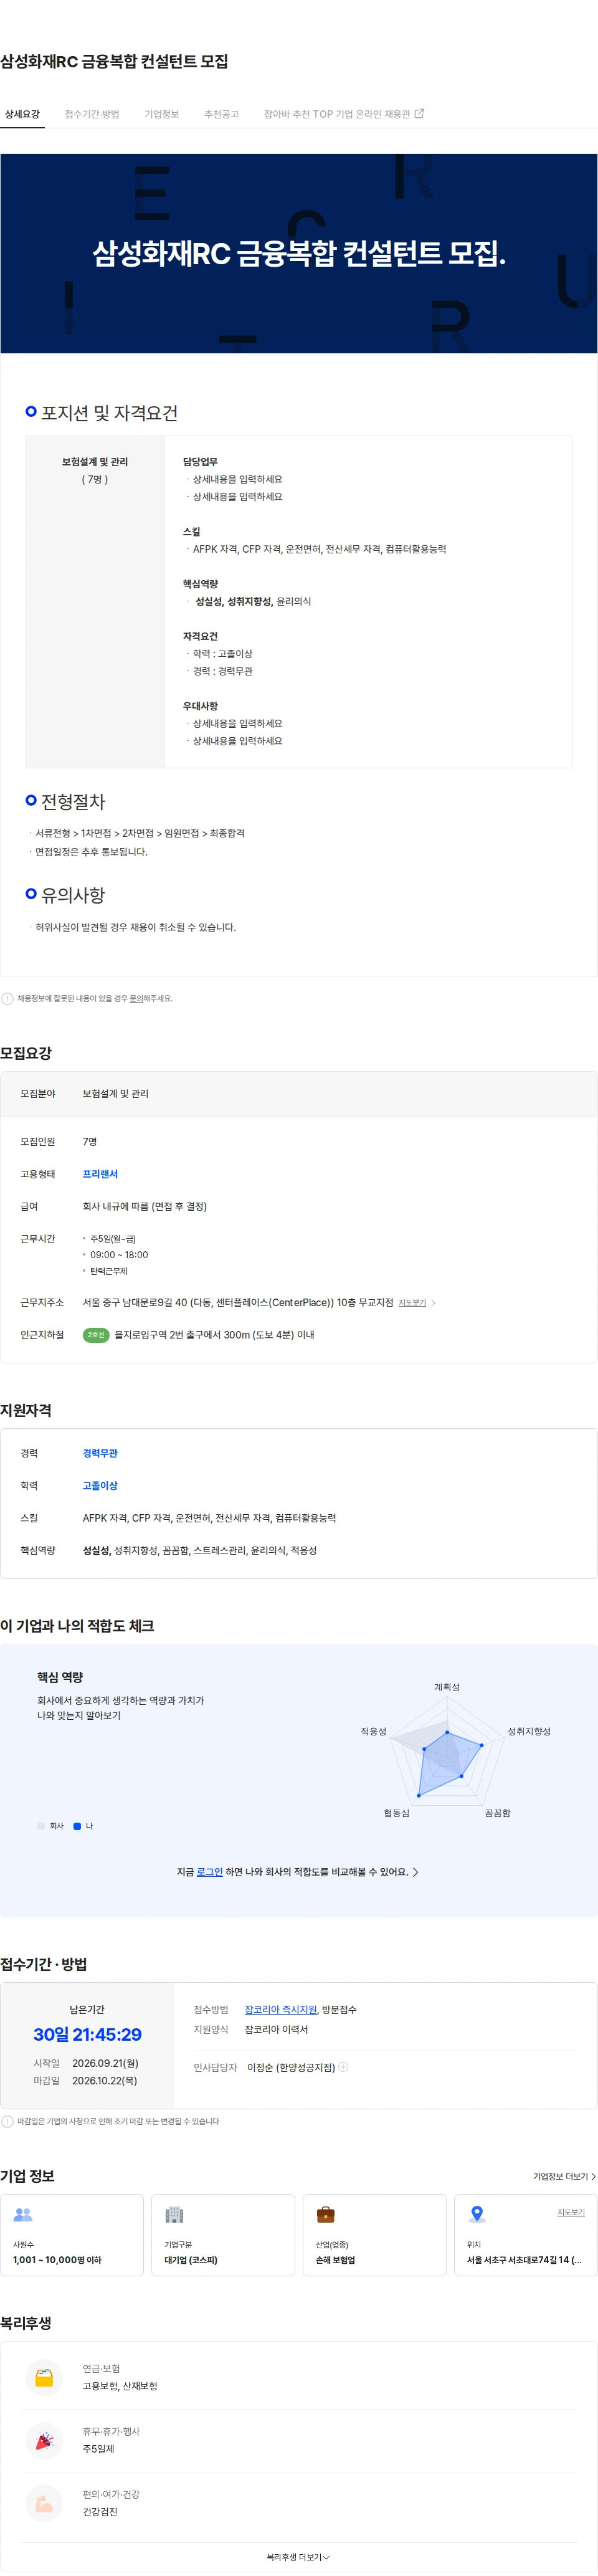Click the 전형절차 bullet circle
Screen dimensions: 598x2576
tap(31, 800)
